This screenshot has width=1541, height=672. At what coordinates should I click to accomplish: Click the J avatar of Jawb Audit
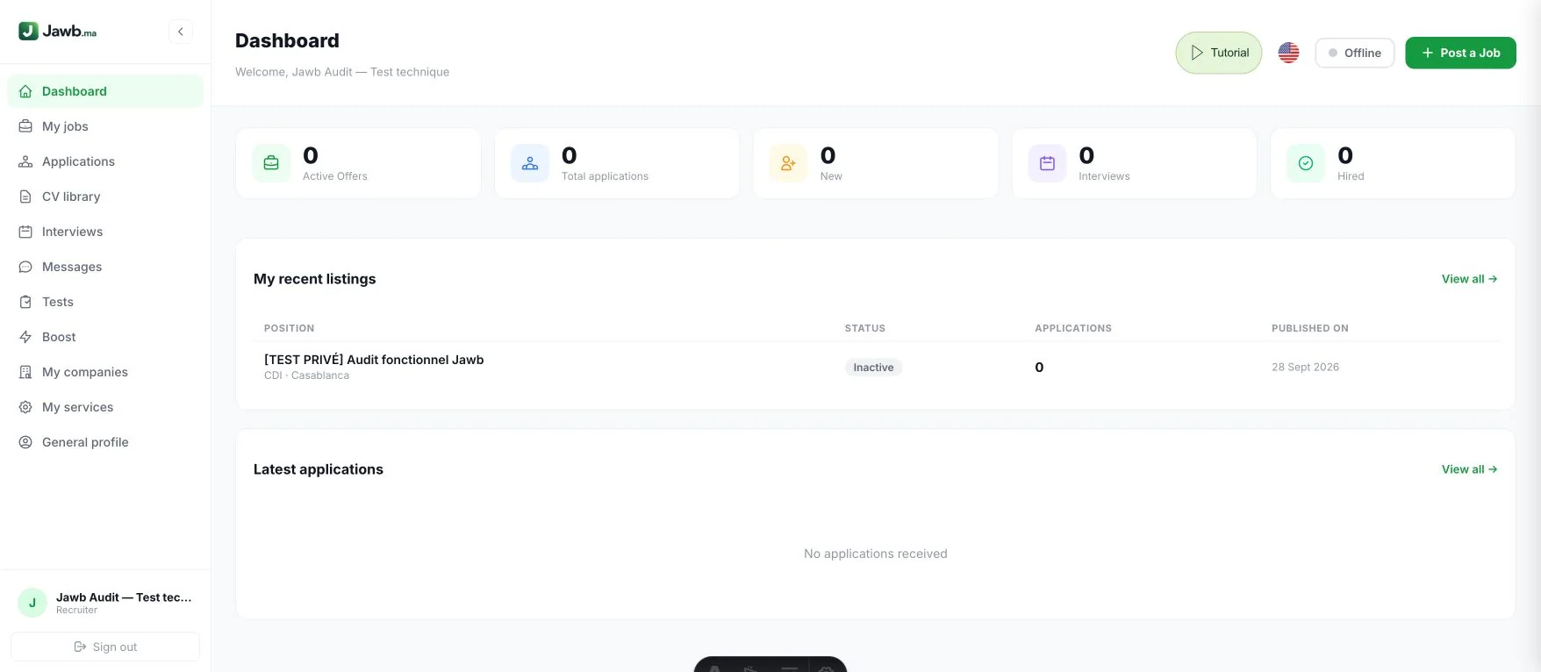click(x=32, y=603)
